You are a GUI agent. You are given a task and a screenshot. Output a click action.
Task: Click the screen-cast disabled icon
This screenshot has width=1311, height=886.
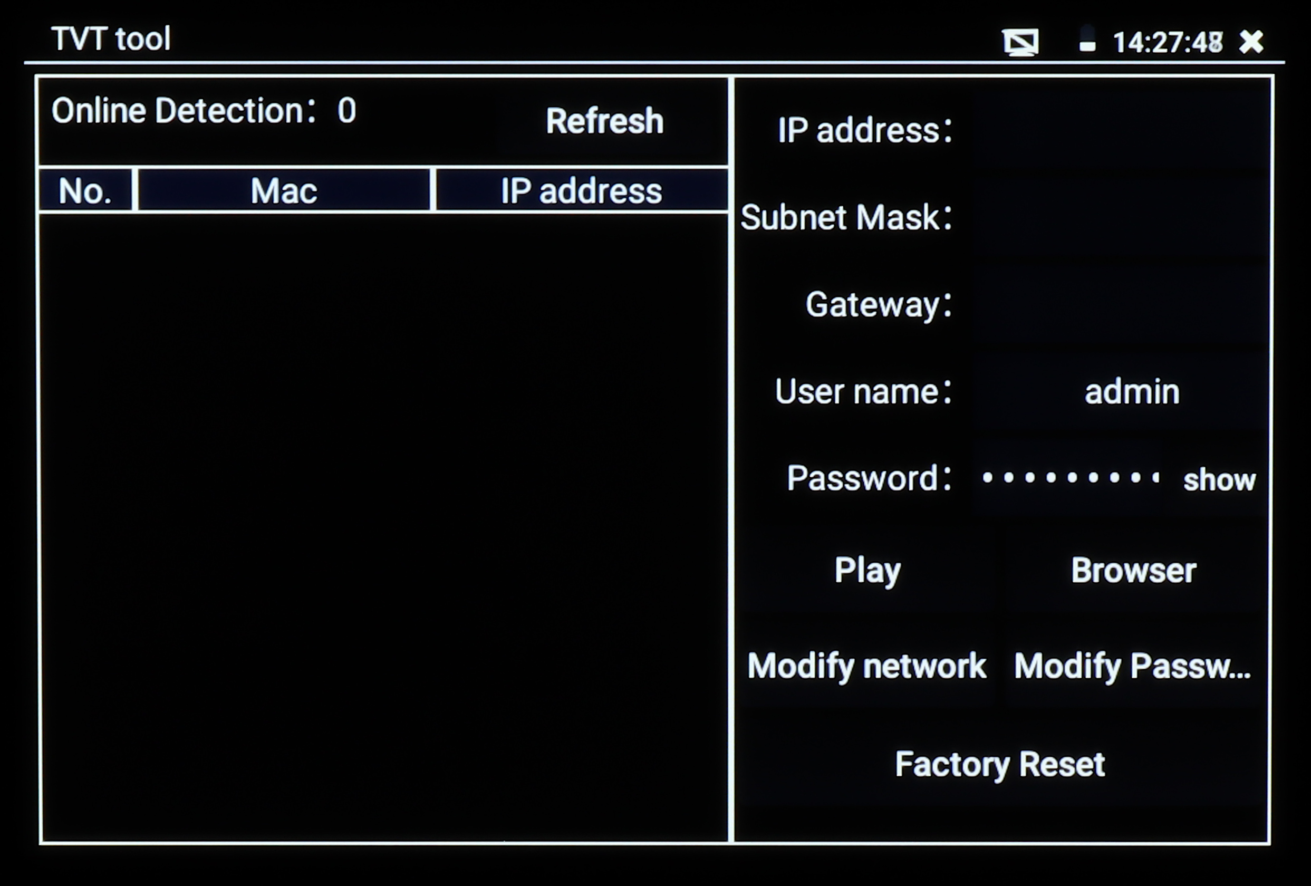(x=1020, y=42)
